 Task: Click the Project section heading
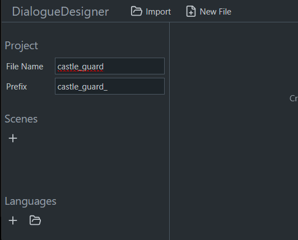click(x=21, y=46)
